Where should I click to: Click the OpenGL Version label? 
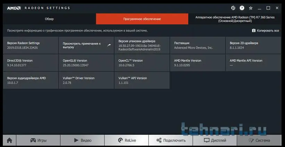pyautogui.click(x=75, y=60)
